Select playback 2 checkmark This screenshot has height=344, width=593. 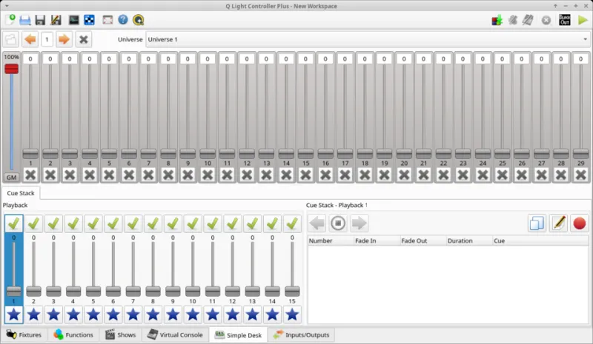click(33, 223)
